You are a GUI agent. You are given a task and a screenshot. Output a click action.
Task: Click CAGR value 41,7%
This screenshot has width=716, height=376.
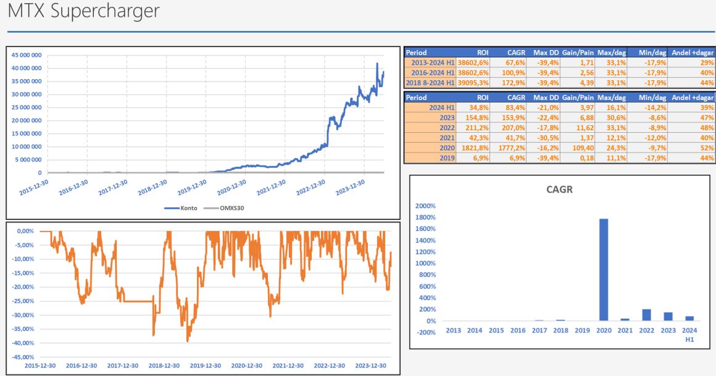coord(515,138)
